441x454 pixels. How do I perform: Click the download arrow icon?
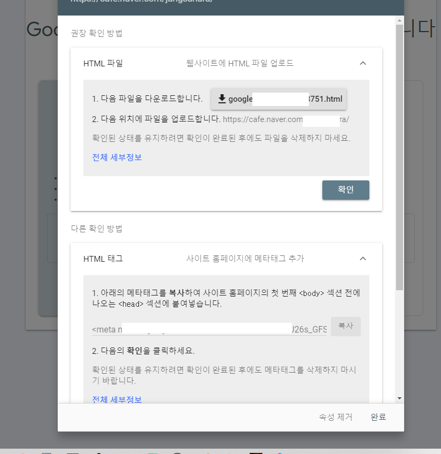(222, 99)
